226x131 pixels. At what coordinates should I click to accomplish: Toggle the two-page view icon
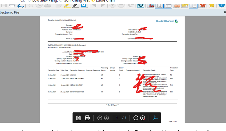pyautogui.click(x=193, y=6)
